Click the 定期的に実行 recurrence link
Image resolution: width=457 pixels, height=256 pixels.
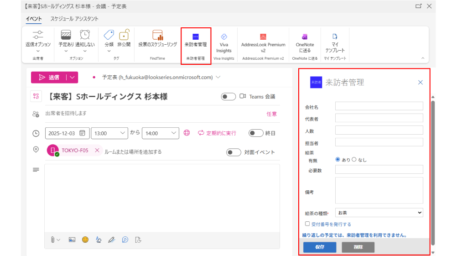pyautogui.click(x=217, y=133)
